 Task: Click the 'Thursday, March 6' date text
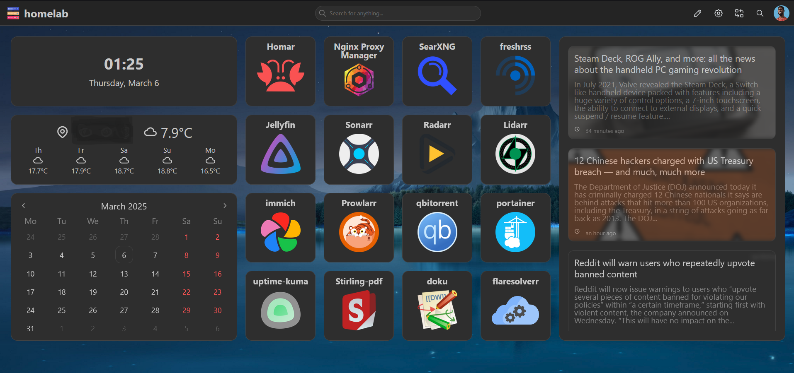click(124, 83)
